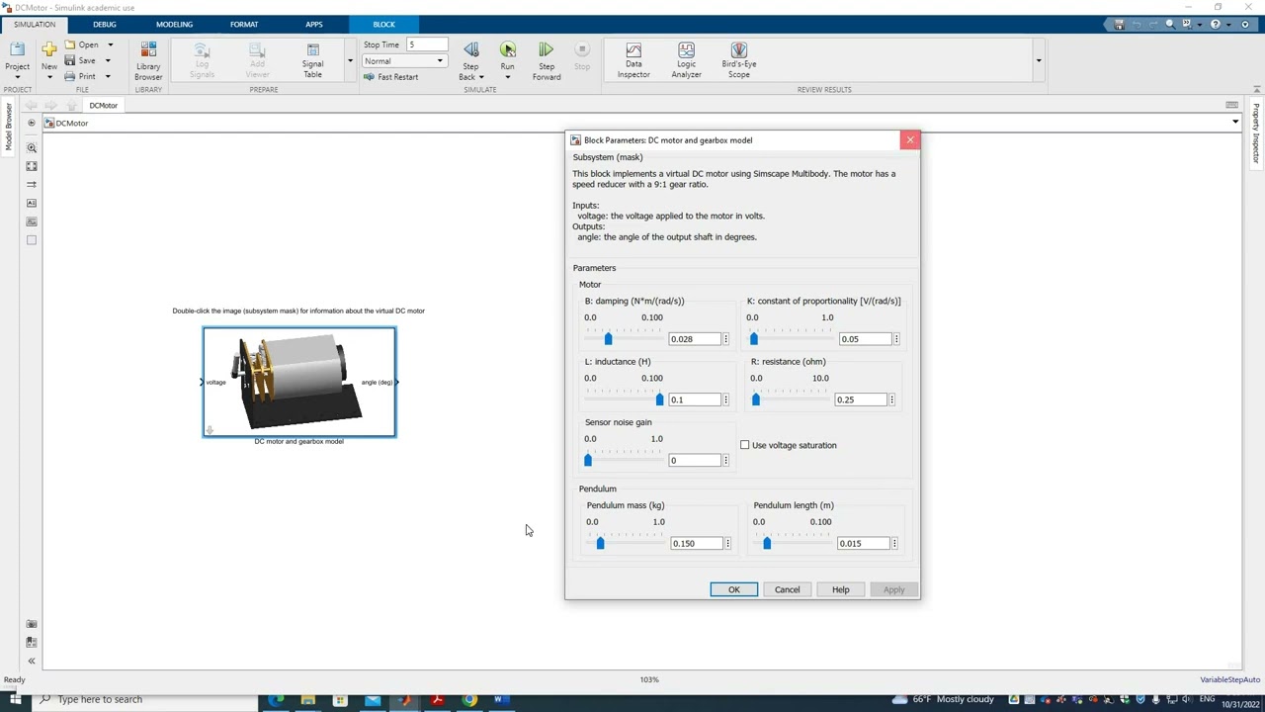Open the Logic Analyzer
Image resolution: width=1265 pixels, height=712 pixels.
pos(686,60)
